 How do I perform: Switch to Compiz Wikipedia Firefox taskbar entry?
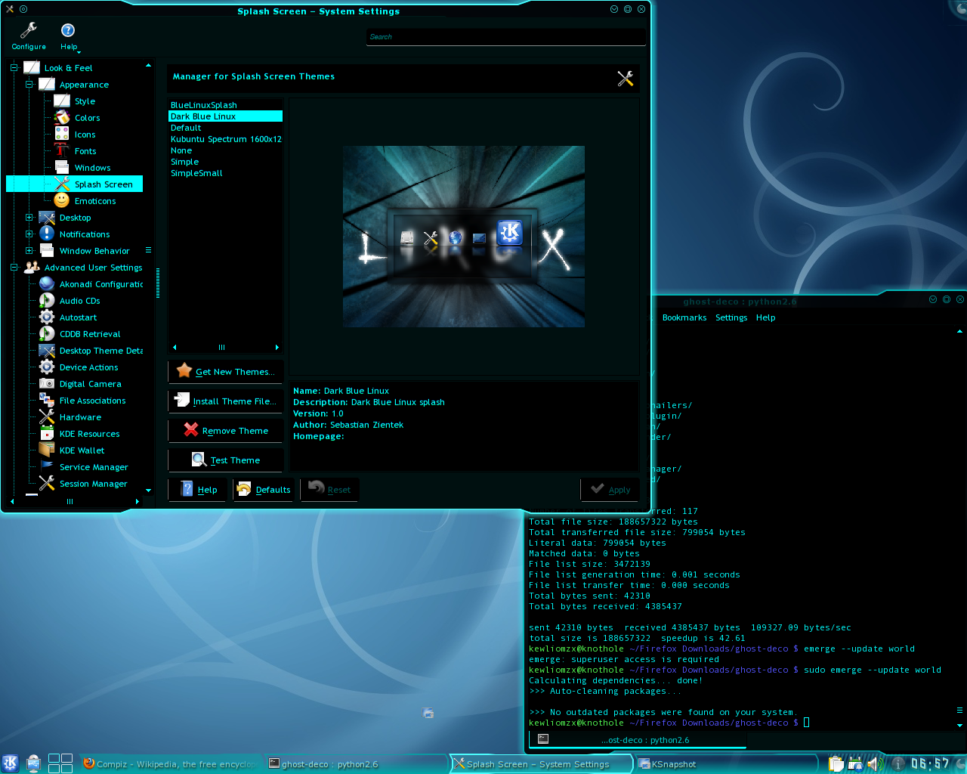point(171,764)
